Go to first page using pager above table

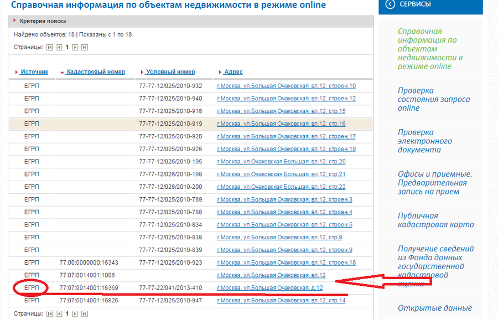pos(50,48)
